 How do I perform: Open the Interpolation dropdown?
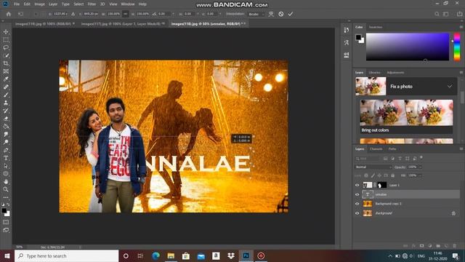coord(256,14)
